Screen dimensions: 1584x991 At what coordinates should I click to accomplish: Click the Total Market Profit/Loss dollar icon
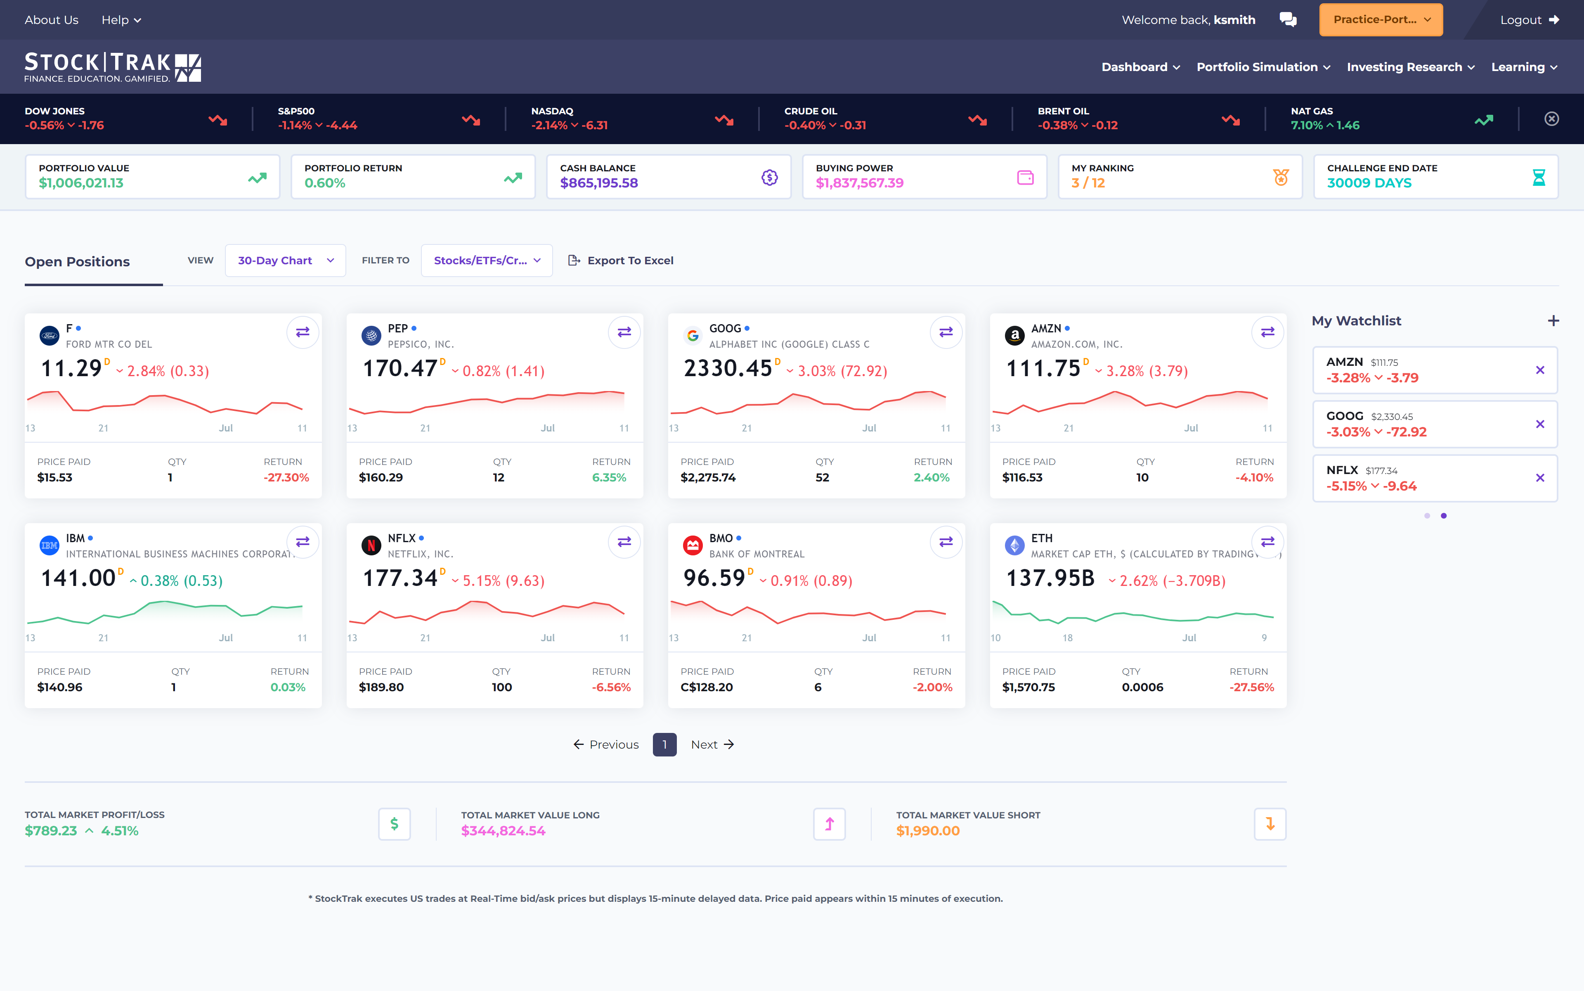tap(395, 824)
